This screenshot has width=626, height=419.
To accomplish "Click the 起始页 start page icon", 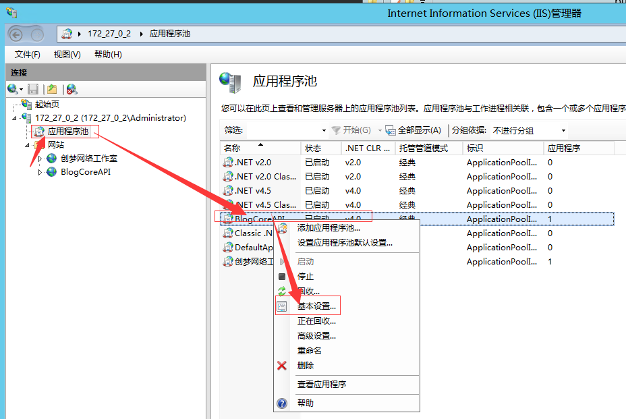I will click(27, 105).
